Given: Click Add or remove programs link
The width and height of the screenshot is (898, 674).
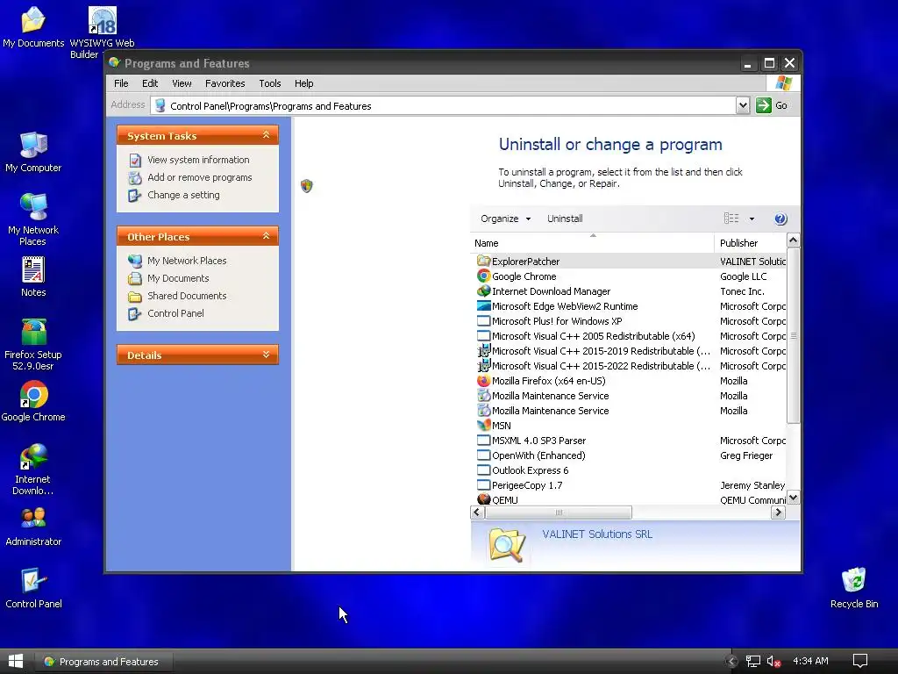Looking at the screenshot, I should pos(199,177).
